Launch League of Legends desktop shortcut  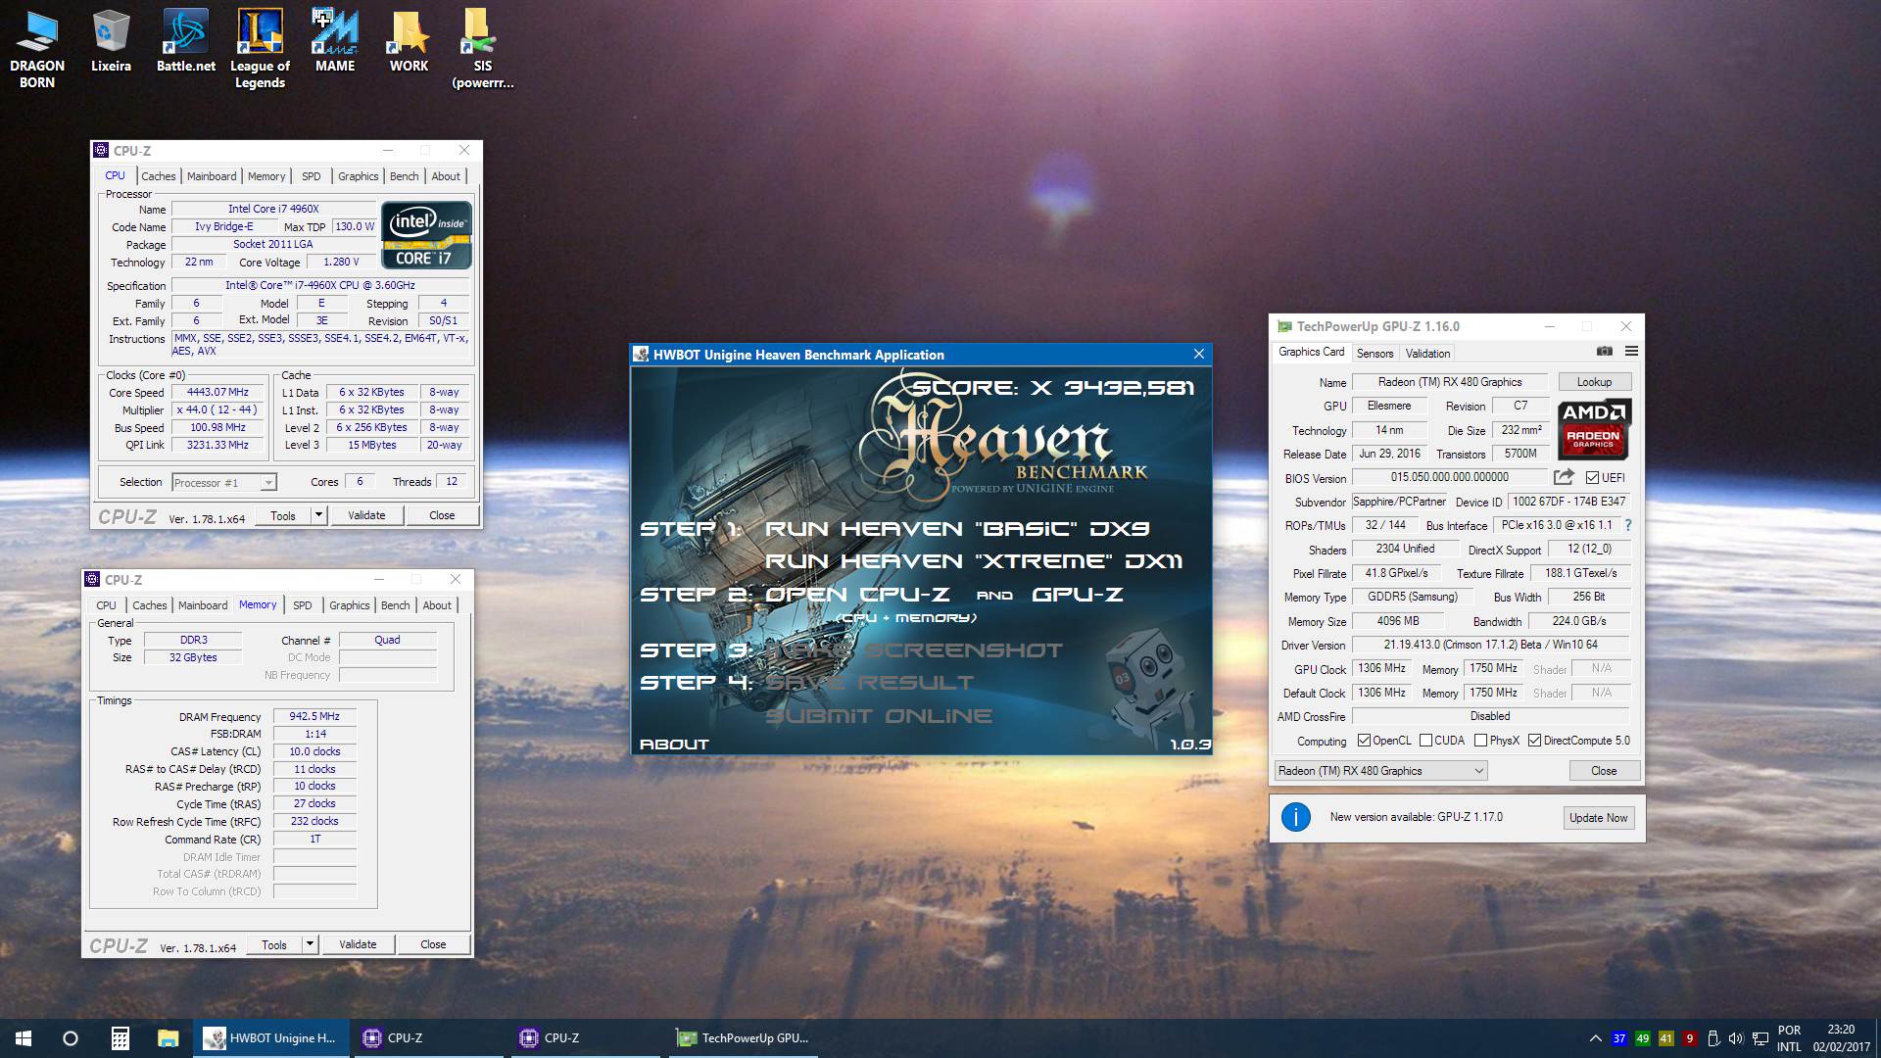pyautogui.click(x=260, y=49)
